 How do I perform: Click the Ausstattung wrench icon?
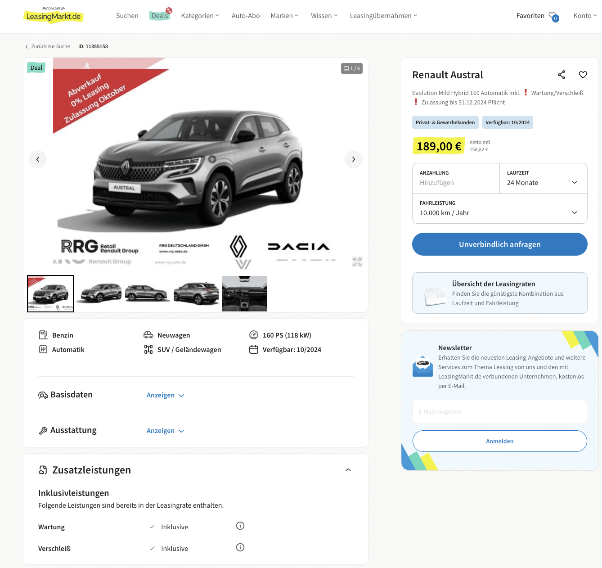(x=43, y=431)
